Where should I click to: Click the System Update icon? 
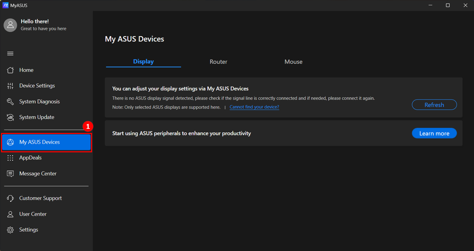[x=10, y=117]
